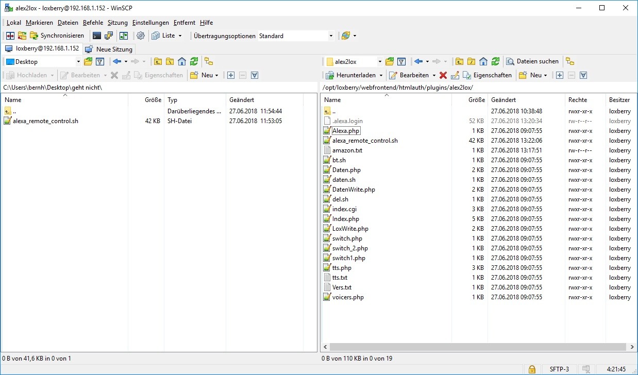Expand the local Desktop drive dropdown
Image resolution: width=638 pixels, height=375 pixels.
[x=78, y=62]
